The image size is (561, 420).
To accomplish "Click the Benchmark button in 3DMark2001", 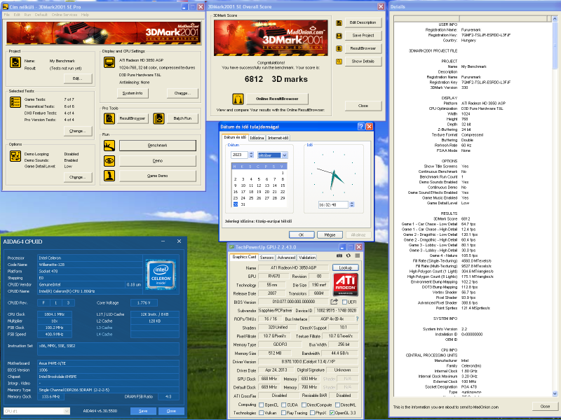I will point(157,146).
